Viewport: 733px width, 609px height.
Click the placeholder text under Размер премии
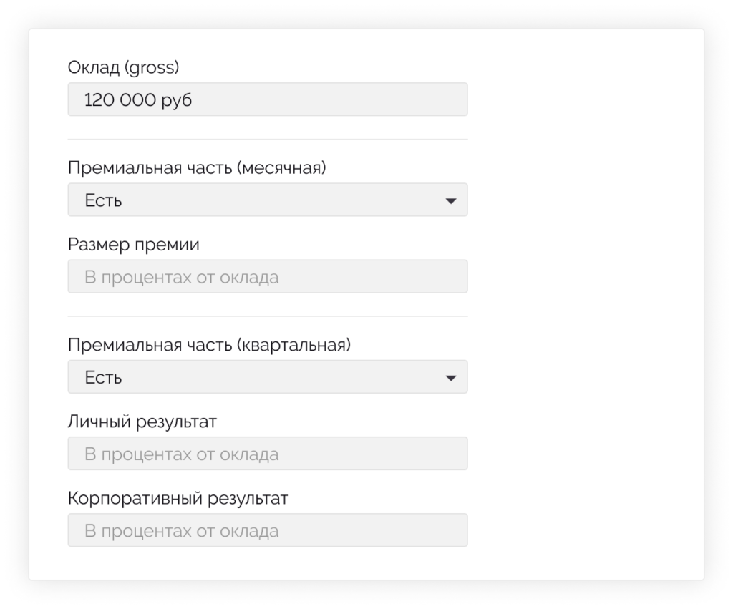(182, 278)
